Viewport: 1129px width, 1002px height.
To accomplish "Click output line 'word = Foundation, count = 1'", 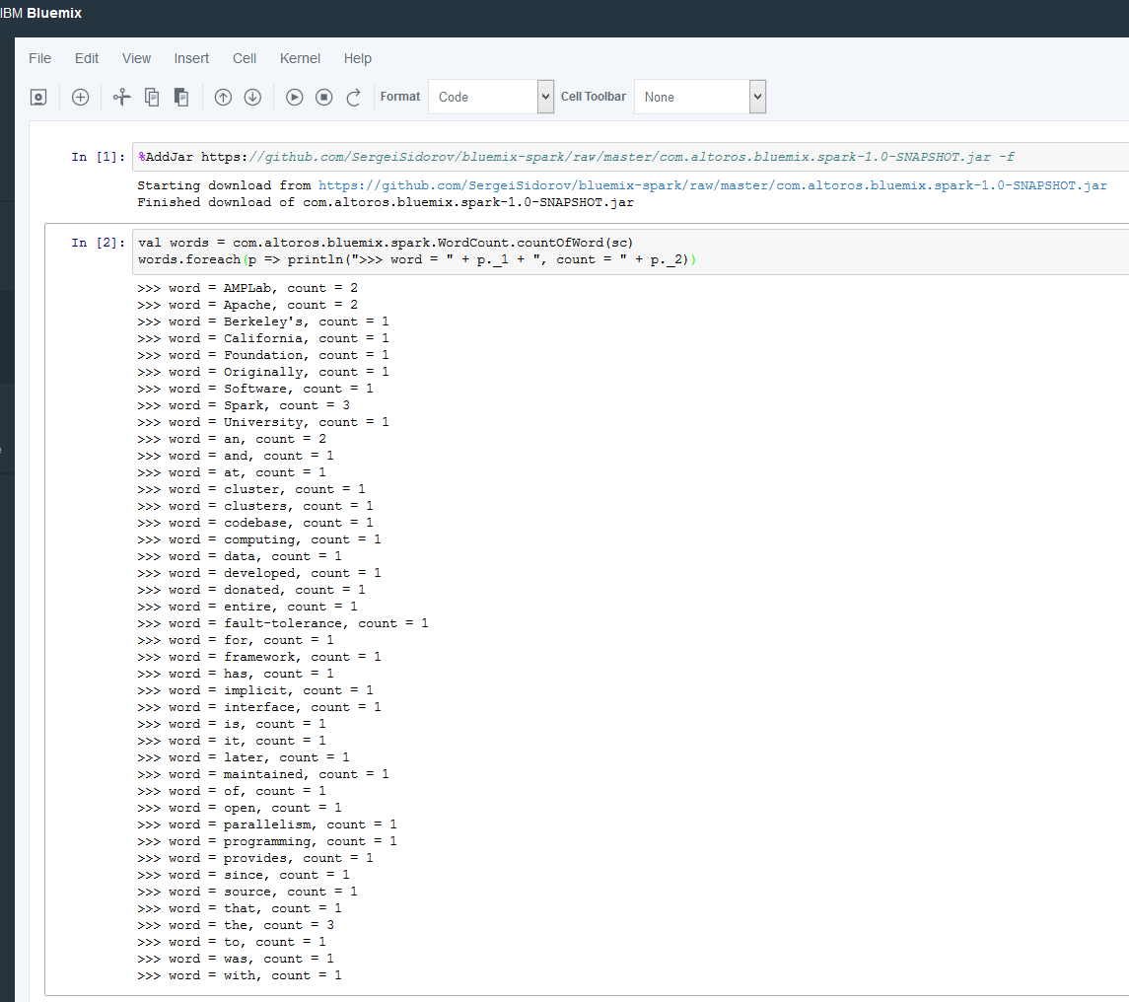I will pos(263,355).
